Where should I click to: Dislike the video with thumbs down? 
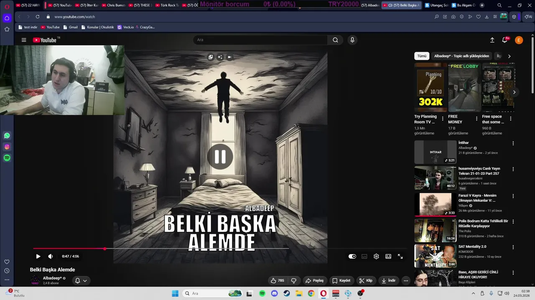click(x=294, y=280)
